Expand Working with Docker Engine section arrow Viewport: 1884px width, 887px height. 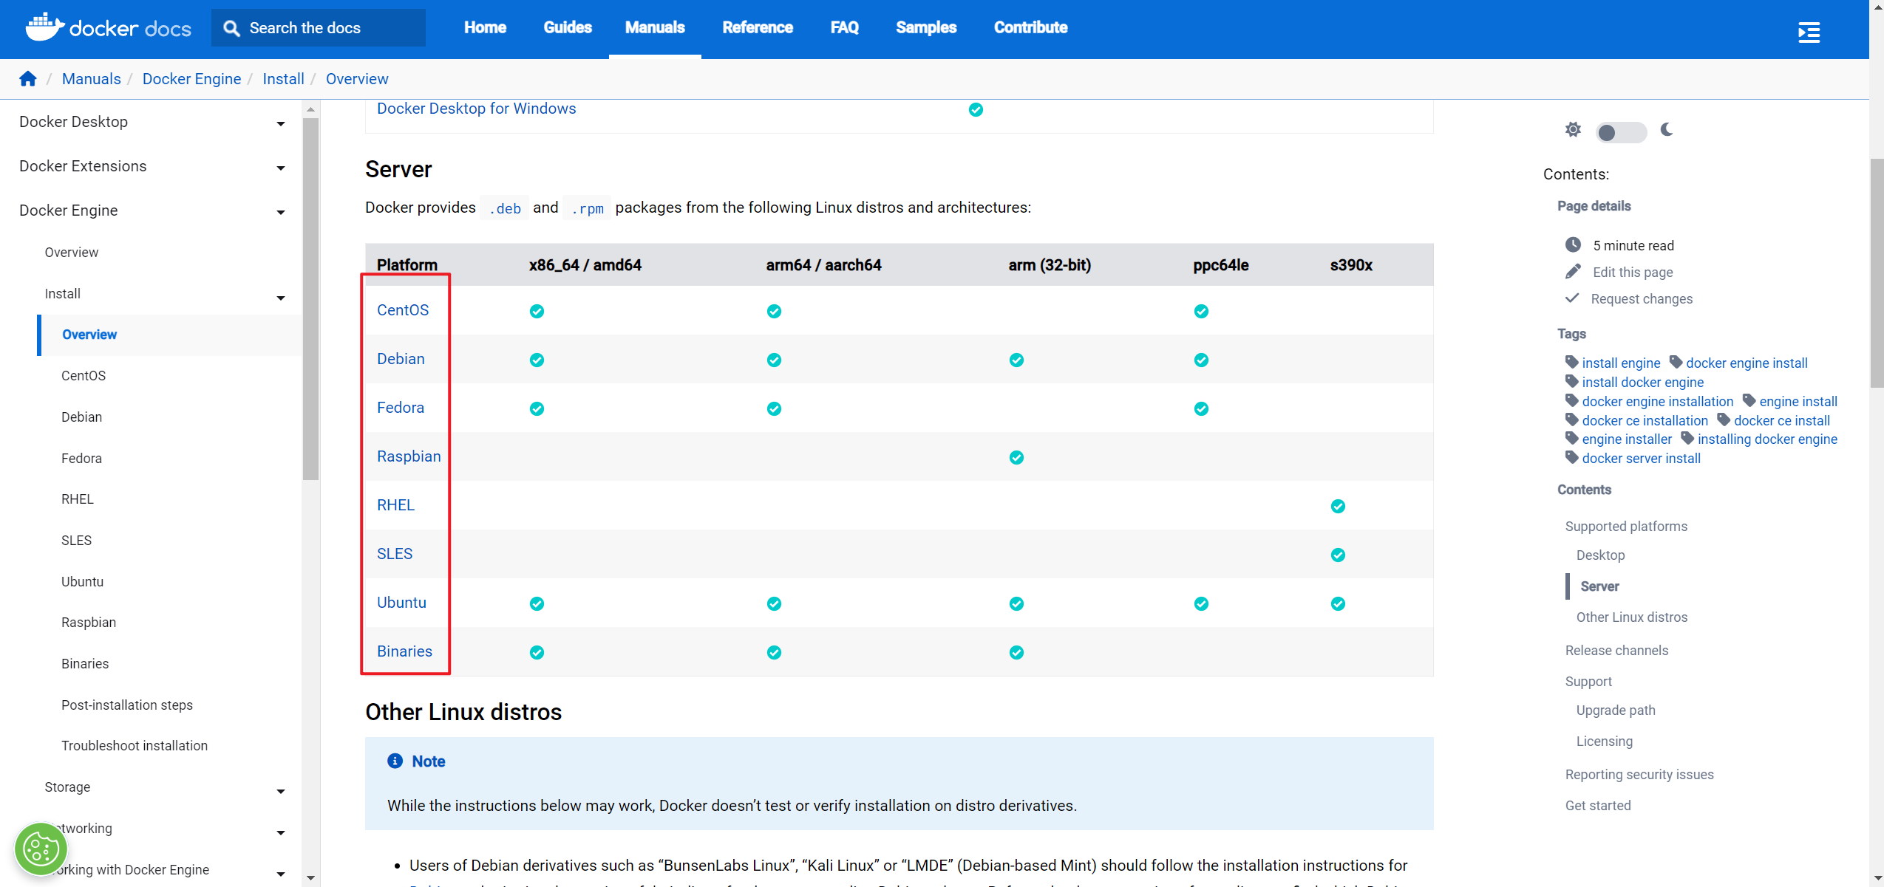(x=281, y=874)
